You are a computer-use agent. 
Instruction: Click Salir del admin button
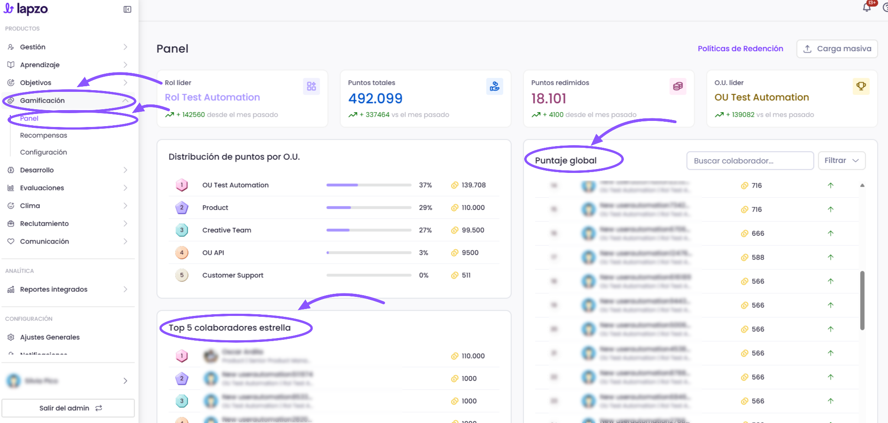click(68, 408)
